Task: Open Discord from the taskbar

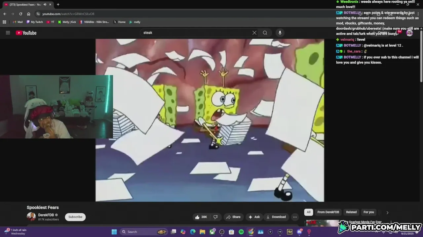Action: pyautogui.click(x=299, y=232)
